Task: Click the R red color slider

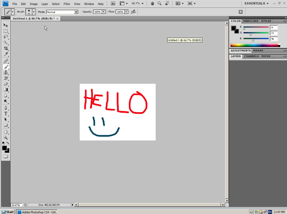Action: click(x=256, y=27)
